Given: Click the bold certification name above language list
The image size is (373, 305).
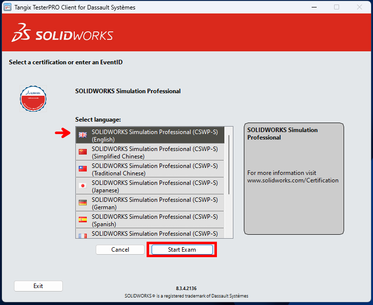Looking at the screenshot, I should coord(128,91).
